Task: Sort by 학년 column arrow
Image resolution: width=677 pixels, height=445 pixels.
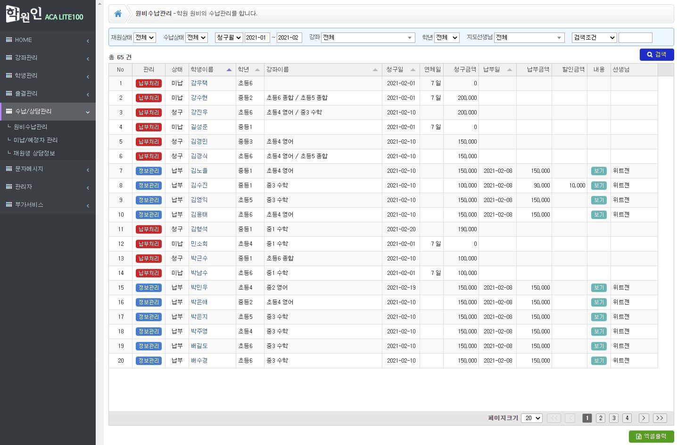Action: (257, 70)
